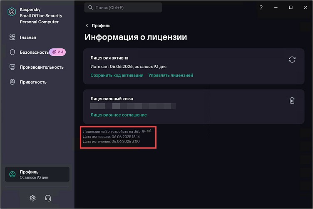Select the Профиль item showing Осталось 93 дня
This screenshot has width=313, height=209.
37,174
